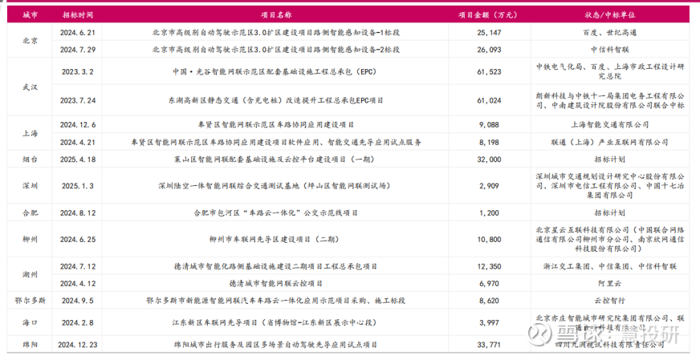Select the amount 10,800
Image resolution: width=700 pixels, height=356 pixels.
pos(489,239)
